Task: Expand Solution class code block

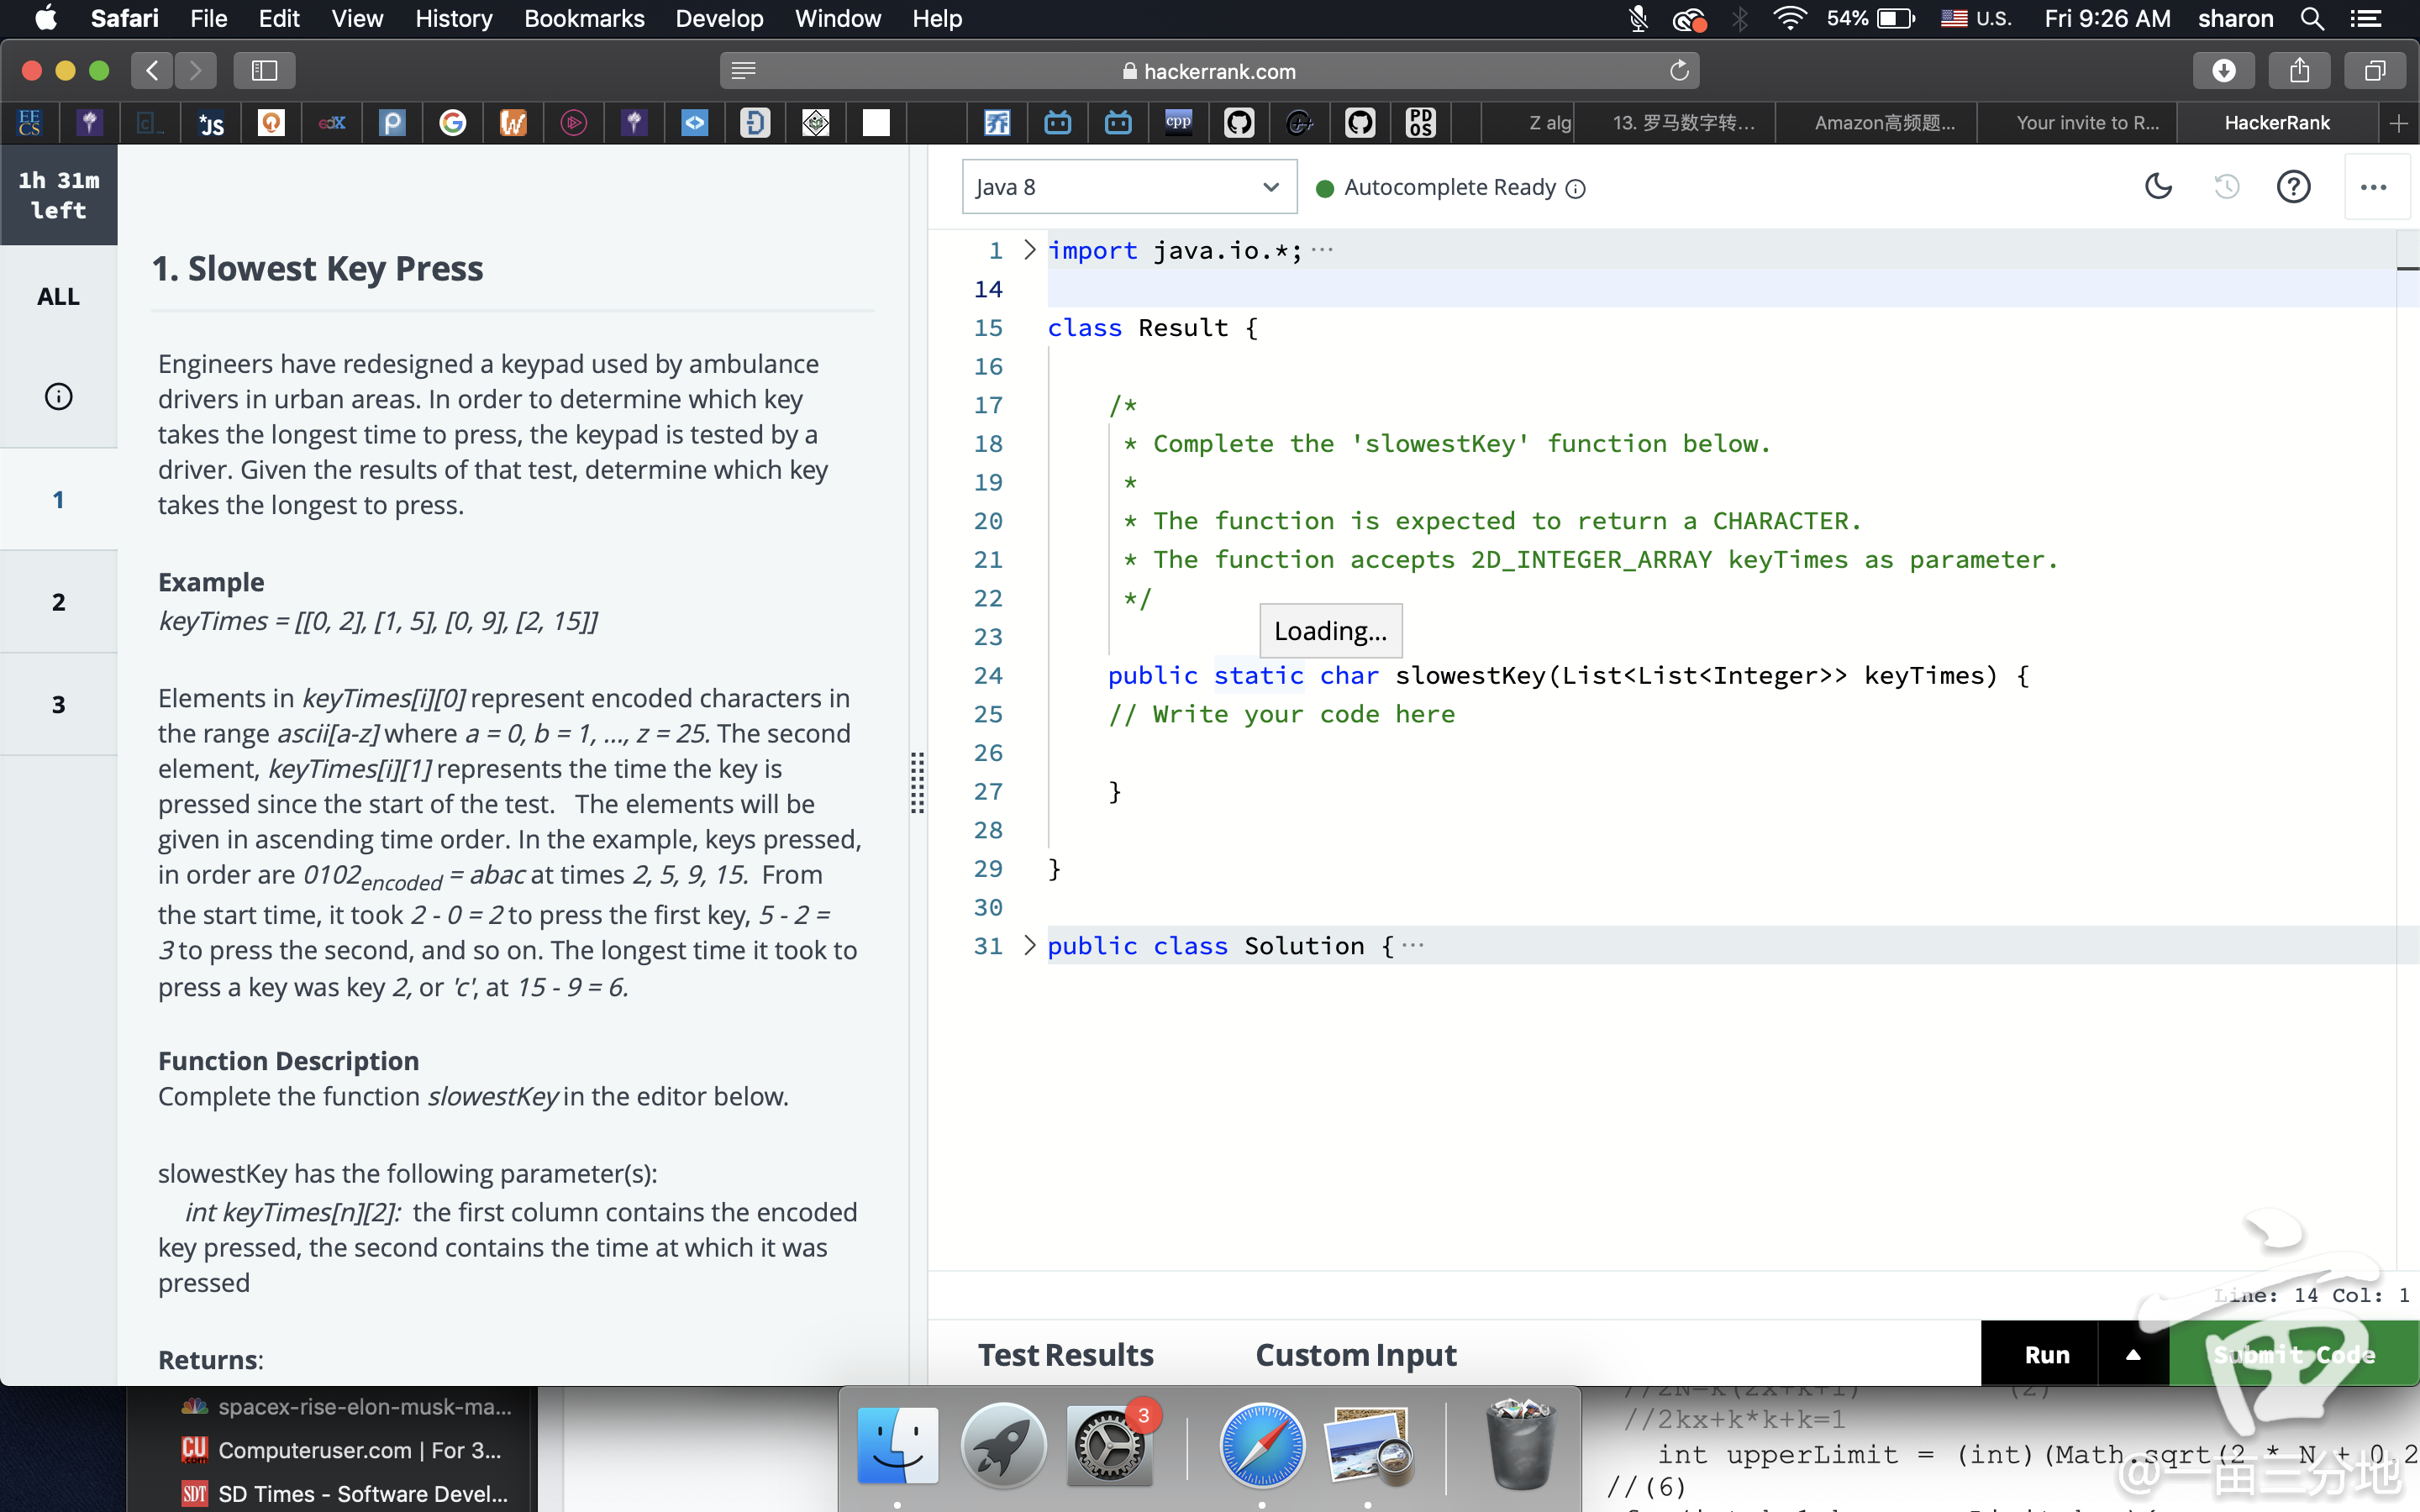Action: [1028, 946]
